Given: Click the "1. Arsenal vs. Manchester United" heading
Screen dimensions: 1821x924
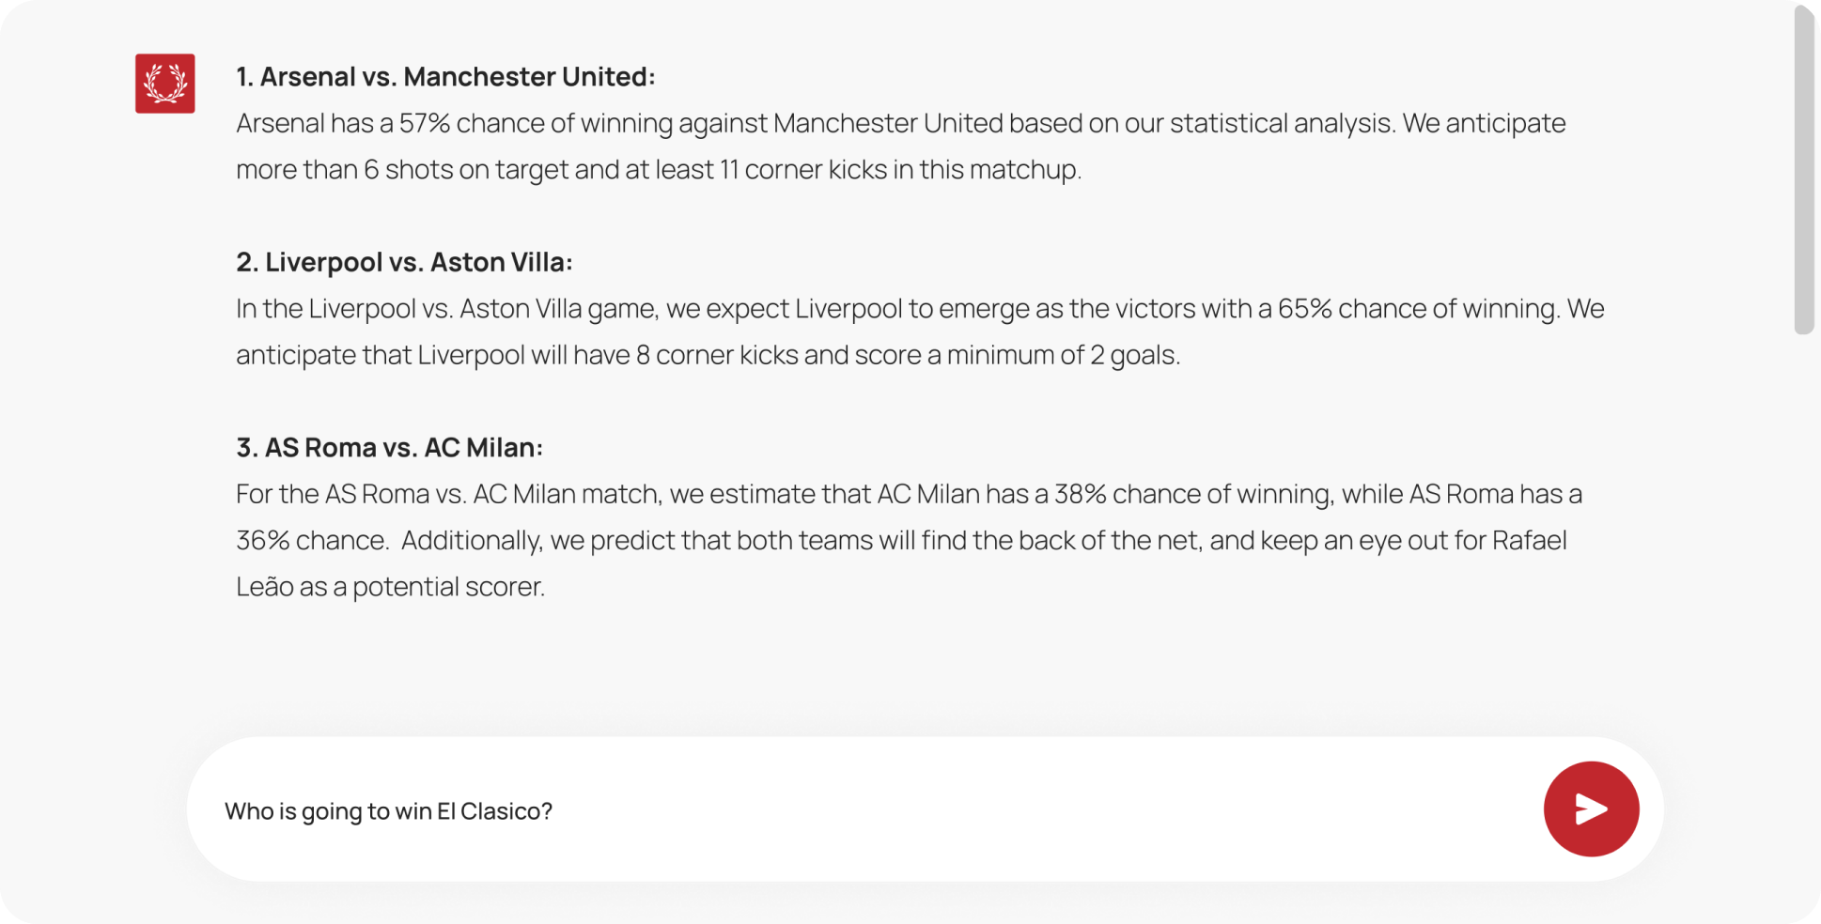Looking at the screenshot, I should [x=445, y=77].
